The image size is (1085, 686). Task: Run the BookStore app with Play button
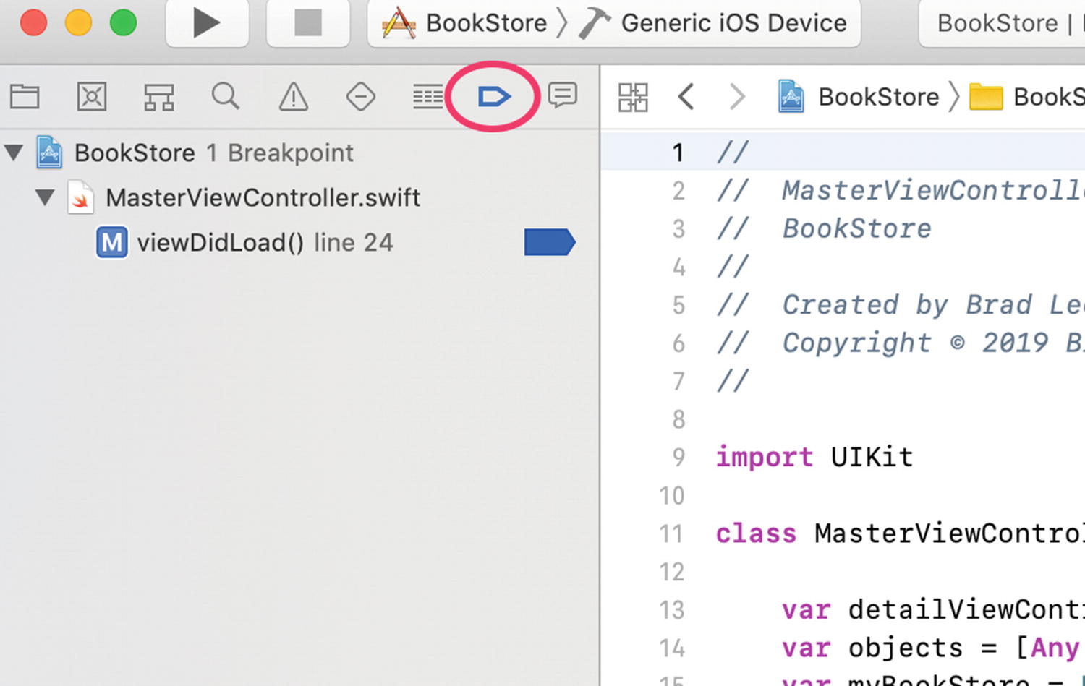coord(207,23)
